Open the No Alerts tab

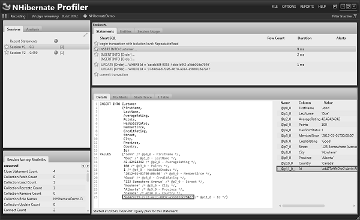tap(121, 97)
